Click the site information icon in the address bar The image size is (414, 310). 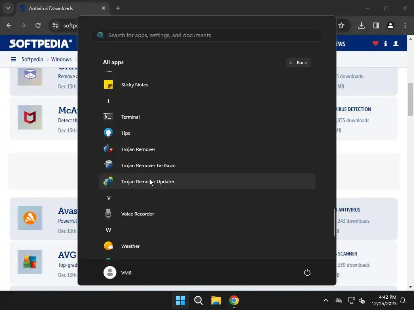click(55, 25)
